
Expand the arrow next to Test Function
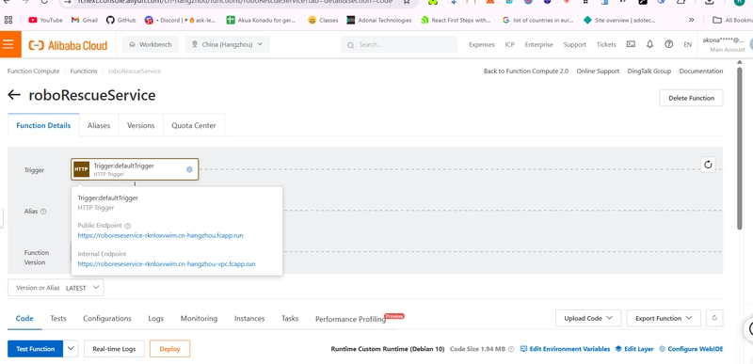point(71,349)
